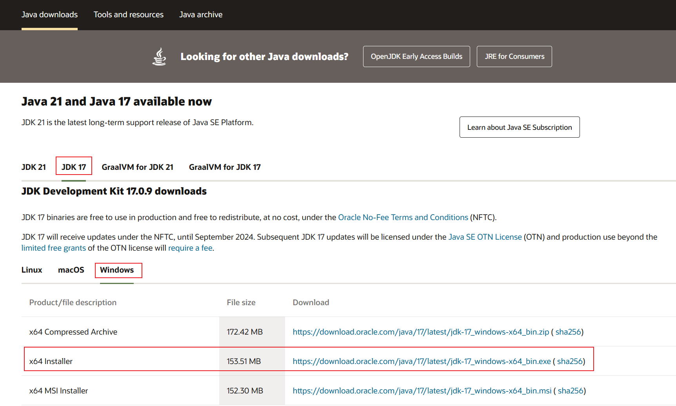
Task: Open Learn about Java SE Subscription
Action: coord(520,127)
